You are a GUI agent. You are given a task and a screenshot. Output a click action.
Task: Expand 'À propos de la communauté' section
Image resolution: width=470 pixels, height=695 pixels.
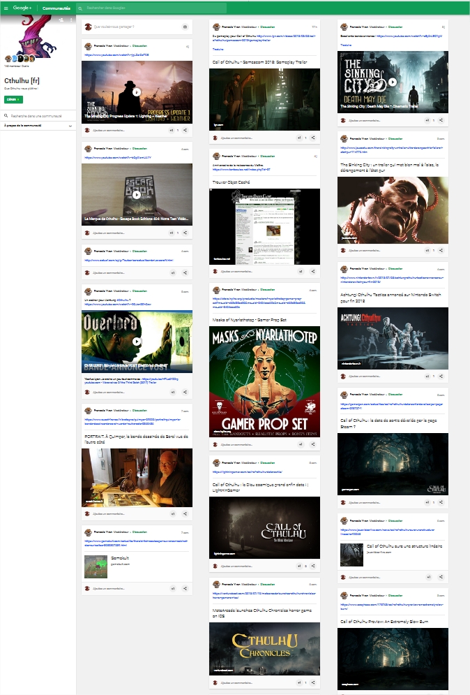38,126
